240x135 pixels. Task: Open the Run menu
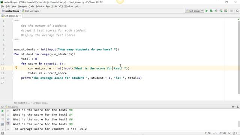click(x=48, y=6)
